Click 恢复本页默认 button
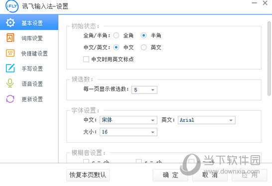The height and width of the screenshot is (186, 272). click(x=88, y=175)
